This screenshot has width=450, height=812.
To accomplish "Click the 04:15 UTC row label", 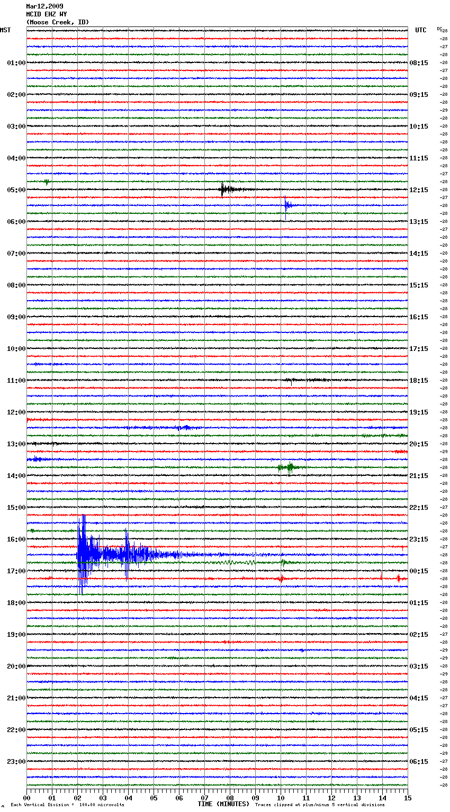I will (419, 698).
